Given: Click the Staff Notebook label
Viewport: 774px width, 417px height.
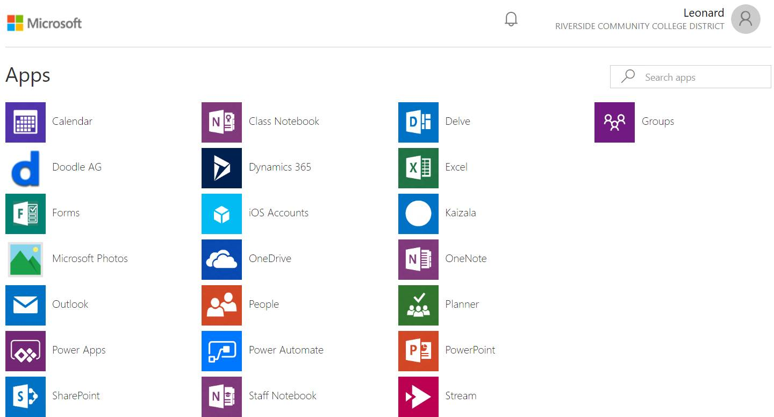Looking at the screenshot, I should 282,395.
